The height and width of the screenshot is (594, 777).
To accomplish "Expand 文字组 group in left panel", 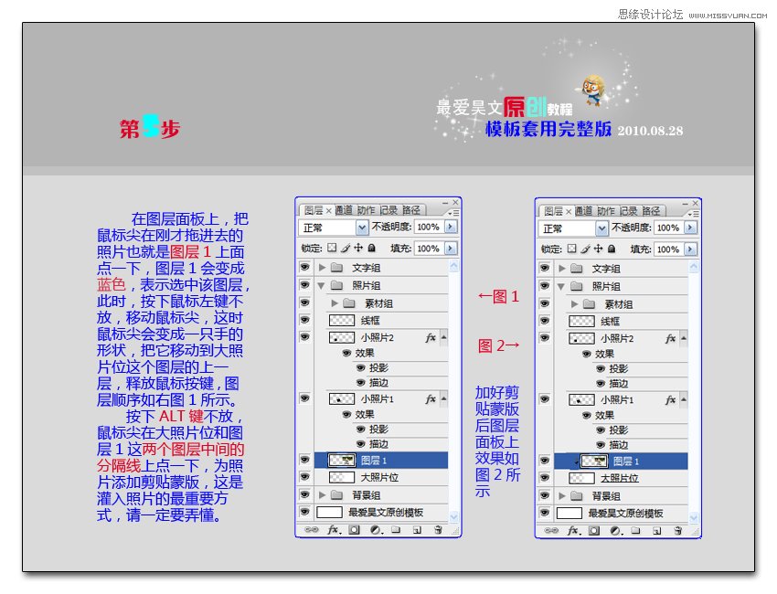I will pos(322,268).
